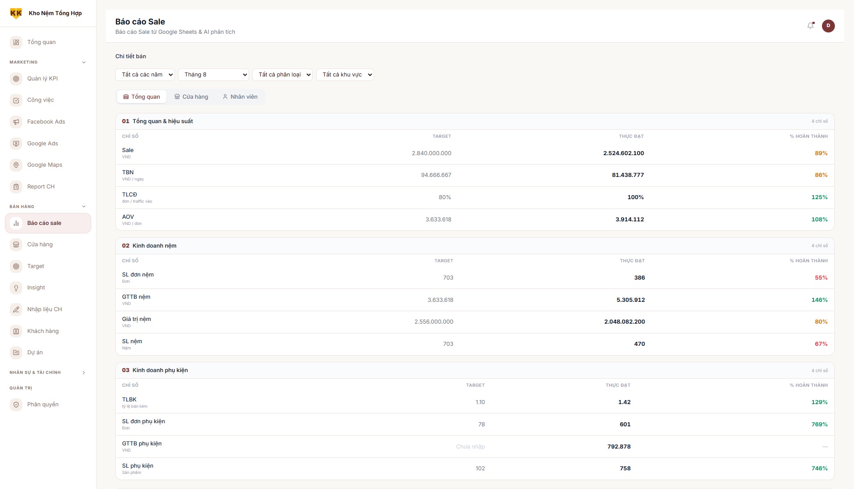
Task: Click the person icon in Nhân viên tab
Action: point(225,96)
